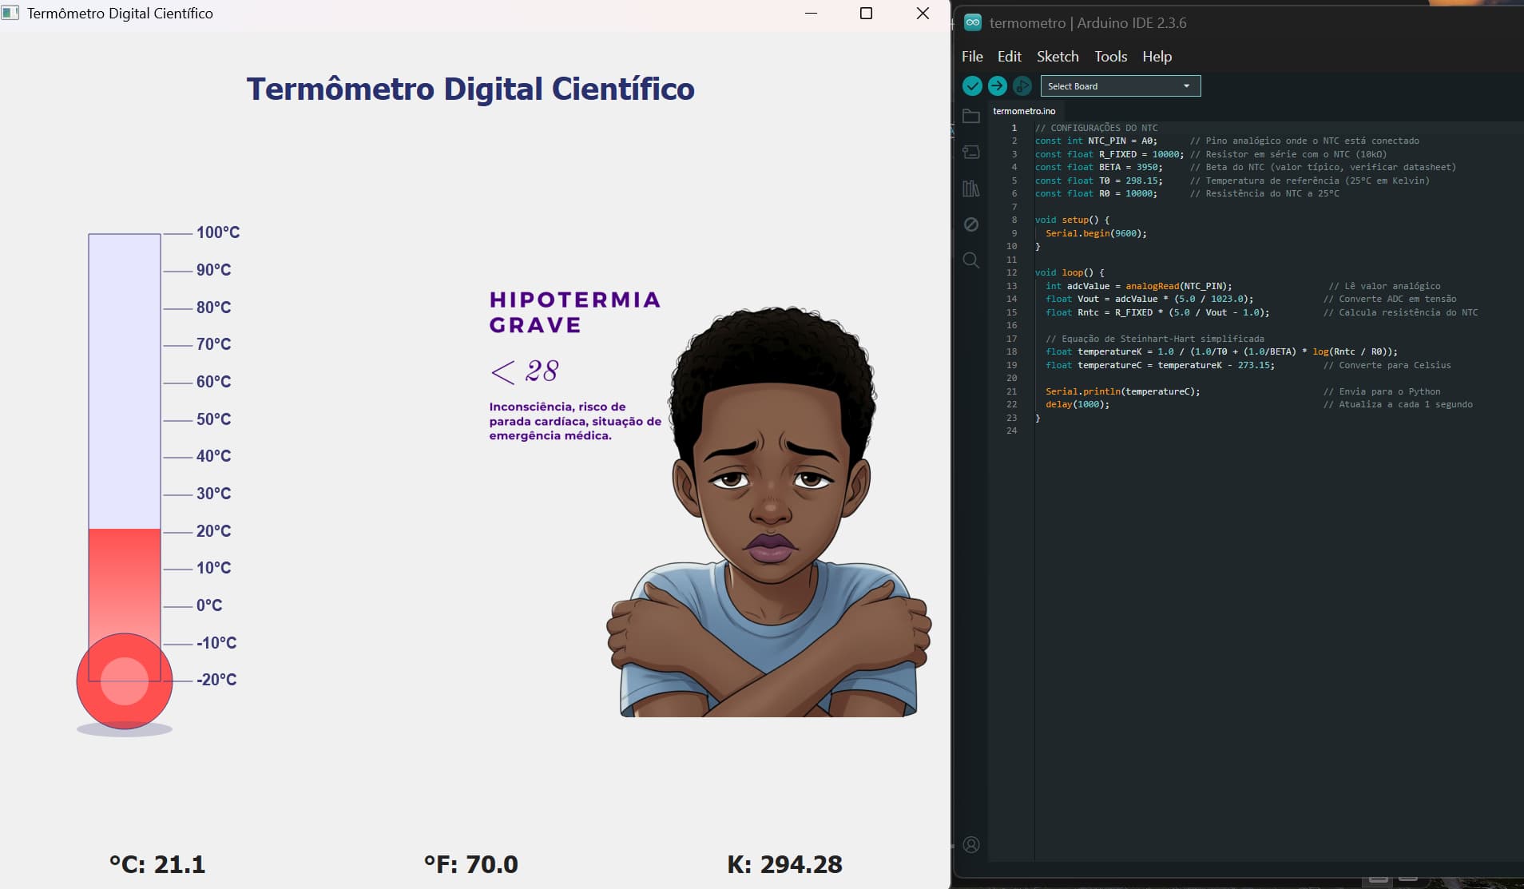
Task: Open Boards Manager in the sidebar
Action: click(971, 152)
